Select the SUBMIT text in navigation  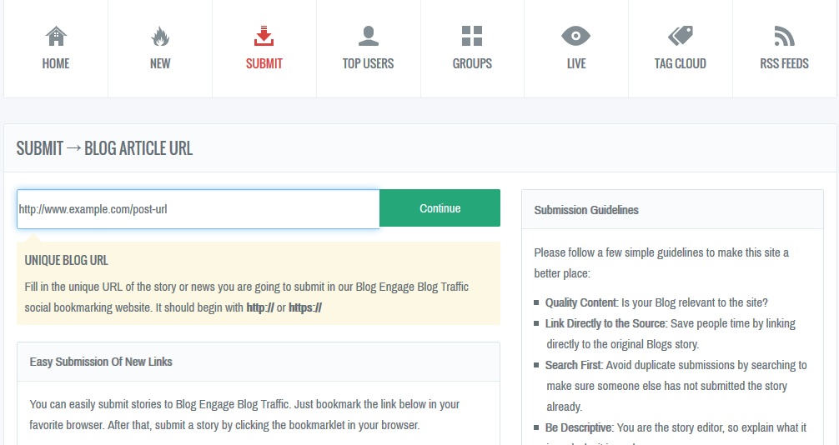pyautogui.click(x=264, y=63)
